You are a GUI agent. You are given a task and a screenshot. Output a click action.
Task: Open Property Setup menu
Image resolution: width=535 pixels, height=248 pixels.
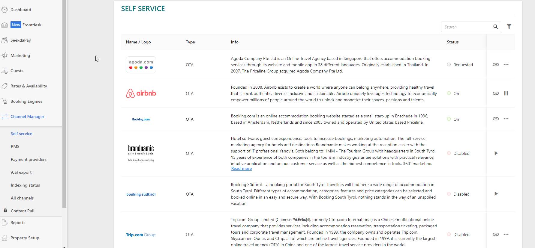click(25, 238)
